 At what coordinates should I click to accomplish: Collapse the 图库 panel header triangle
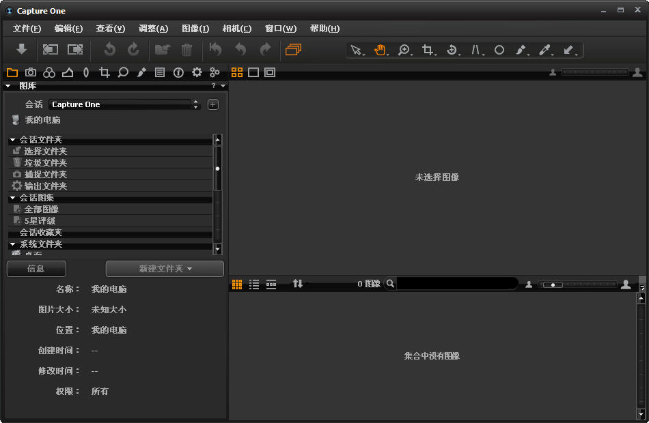8,86
